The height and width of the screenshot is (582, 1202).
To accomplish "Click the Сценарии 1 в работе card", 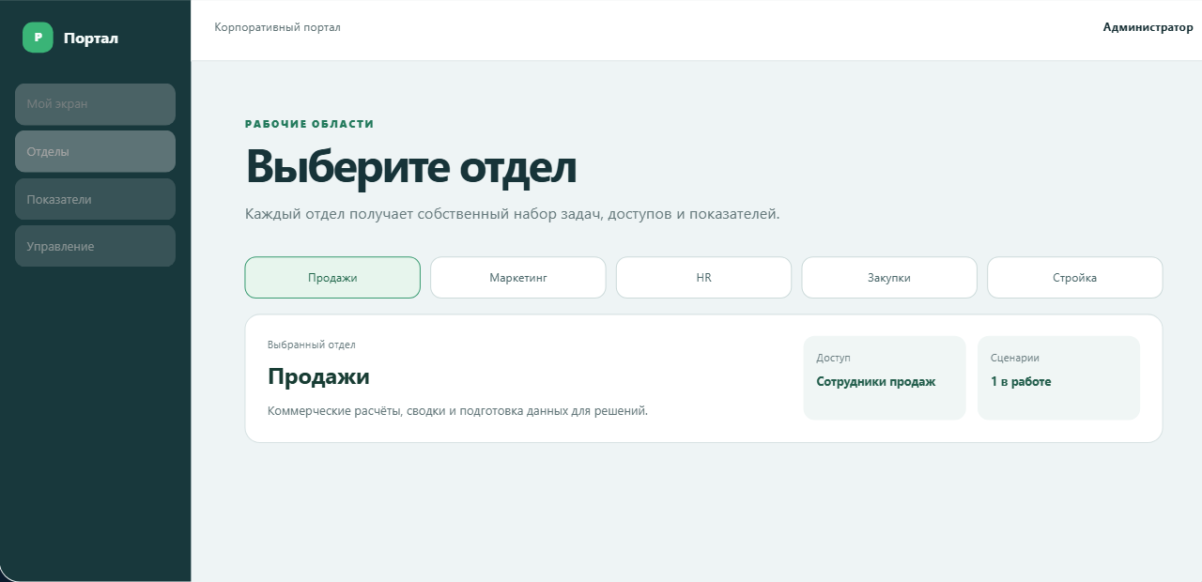I will 1058,378.
